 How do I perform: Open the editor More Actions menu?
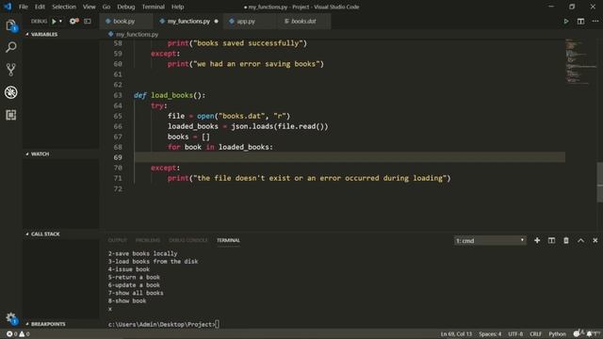[x=595, y=21]
